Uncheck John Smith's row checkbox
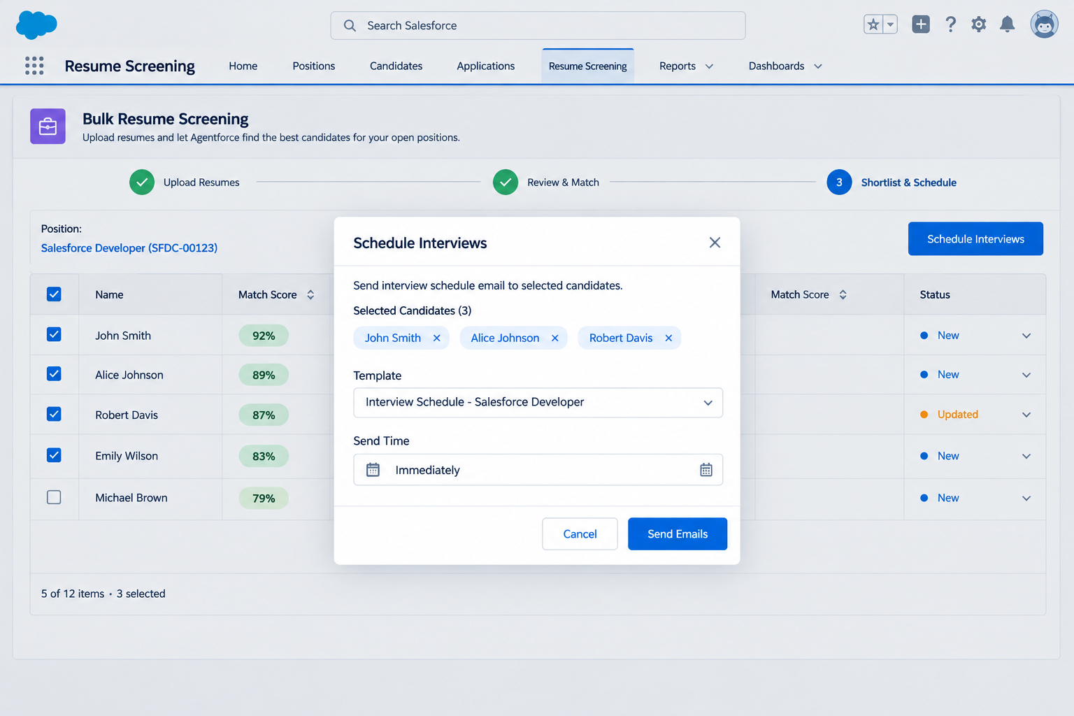The width and height of the screenshot is (1074, 716). [54, 334]
